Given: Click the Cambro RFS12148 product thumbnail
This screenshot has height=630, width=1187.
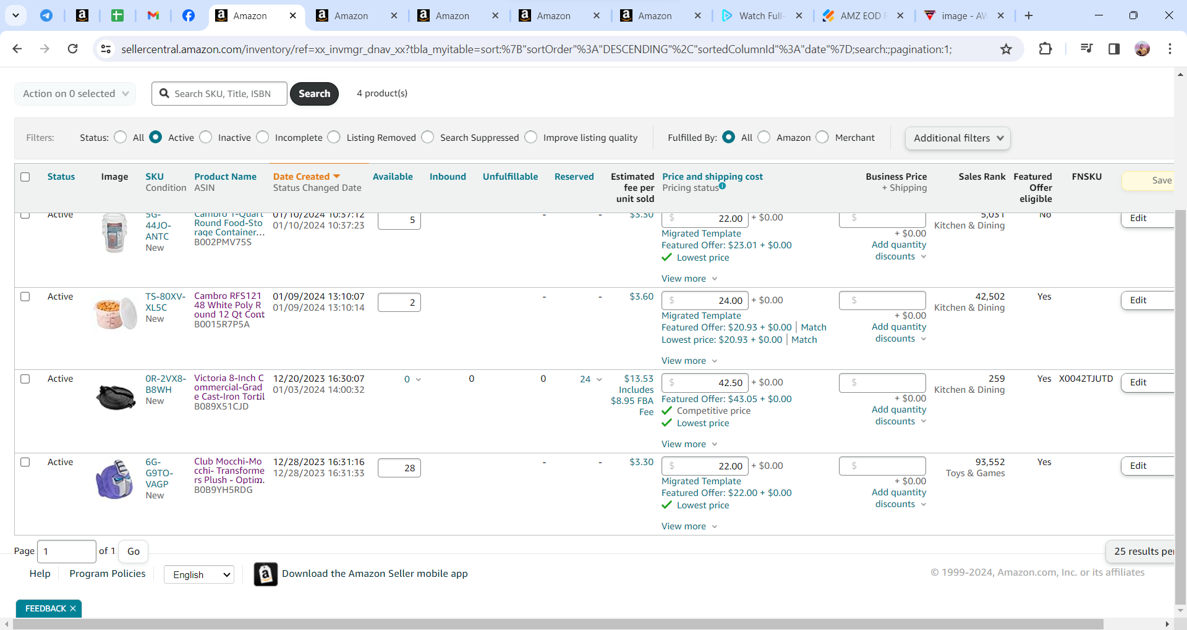Looking at the screenshot, I should point(115,313).
